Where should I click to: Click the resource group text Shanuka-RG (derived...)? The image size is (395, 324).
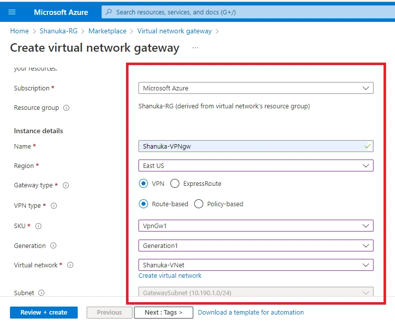pos(224,106)
